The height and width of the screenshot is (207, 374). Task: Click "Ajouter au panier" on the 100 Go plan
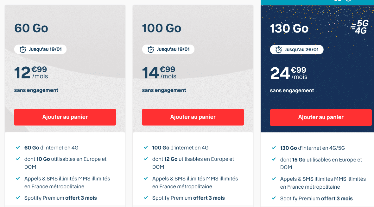click(193, 117)
